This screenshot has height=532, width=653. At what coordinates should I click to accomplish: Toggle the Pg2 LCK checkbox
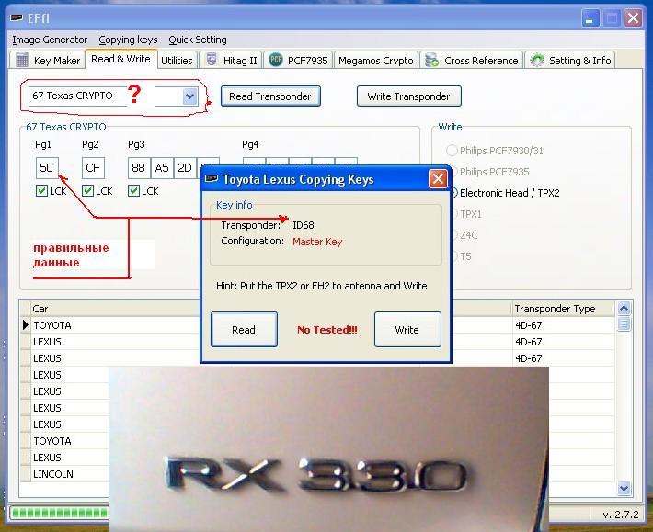(87, 191)
